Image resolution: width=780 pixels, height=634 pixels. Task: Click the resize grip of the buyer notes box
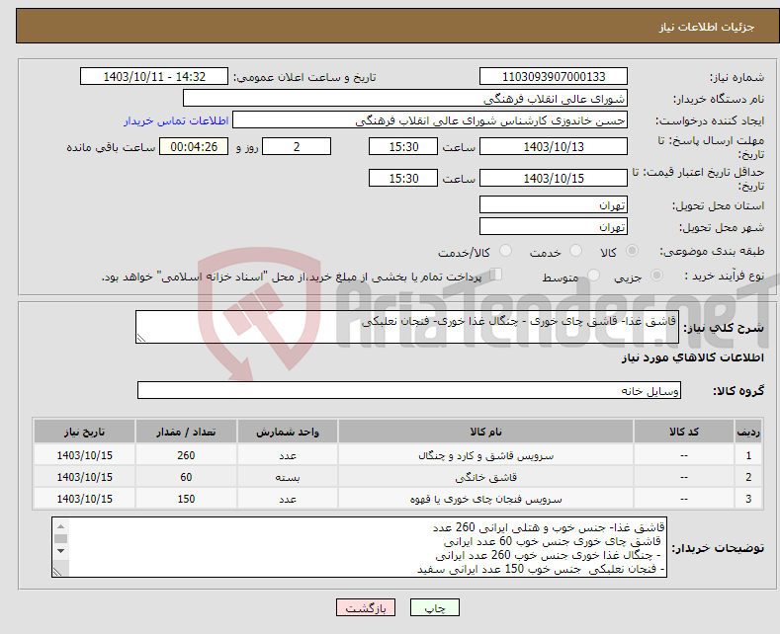tap(58, 572)
